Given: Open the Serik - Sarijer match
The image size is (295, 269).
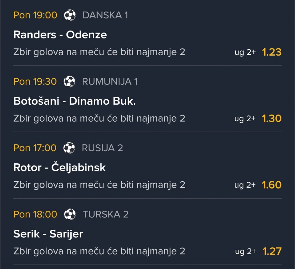Looking at the screenshot, I should click(x=48, y=234).
